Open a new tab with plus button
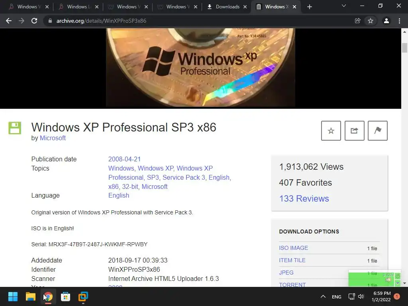The image size is (408, 306). pos(309,7)
